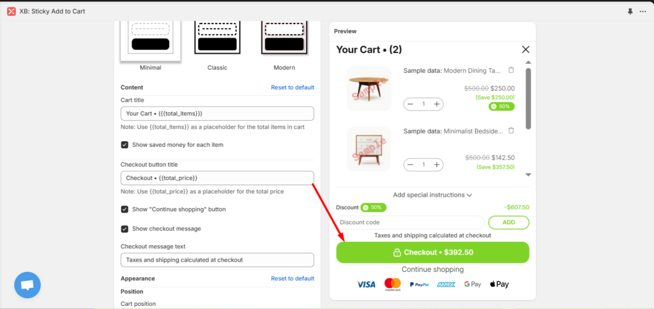Image resolution: width=654 pixels, height=309 pixels.
Task: Click the pin icon in the header
Action: (x=630, y=11)
